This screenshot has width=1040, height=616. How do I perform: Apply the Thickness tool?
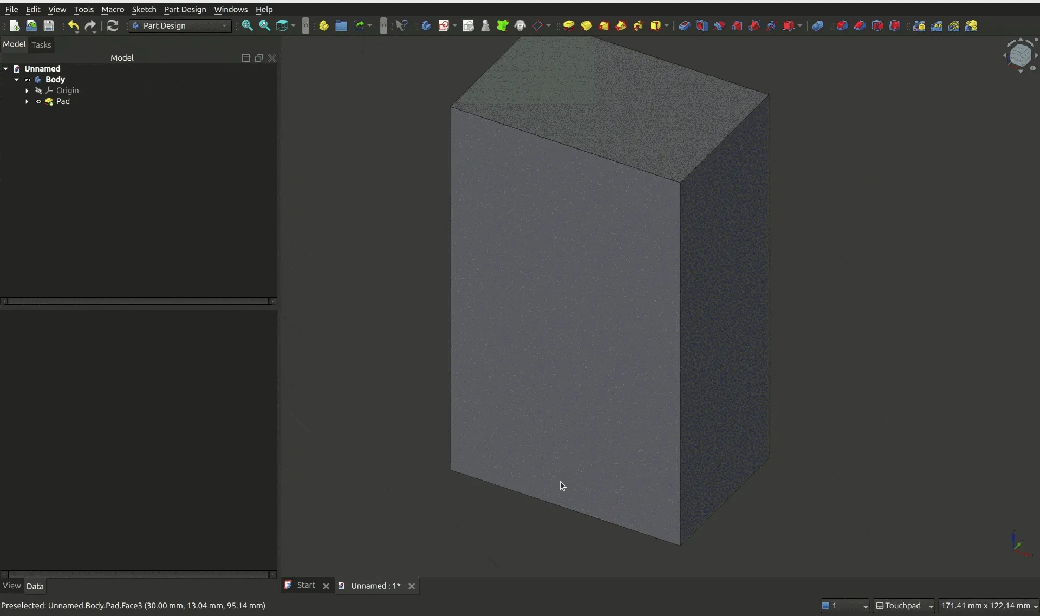895,25
